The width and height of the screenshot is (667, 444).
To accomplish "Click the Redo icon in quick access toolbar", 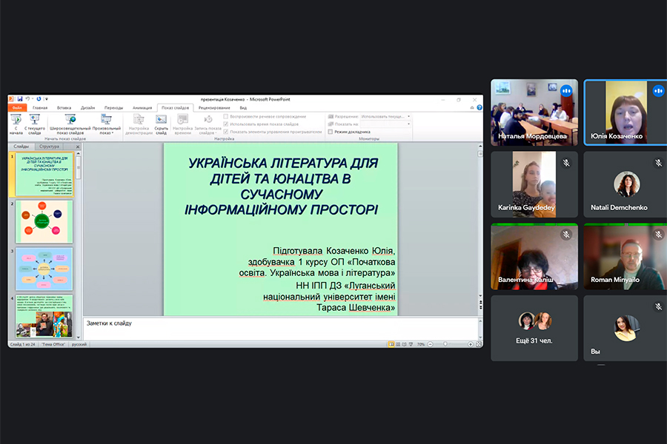I will tap(39, 99).
